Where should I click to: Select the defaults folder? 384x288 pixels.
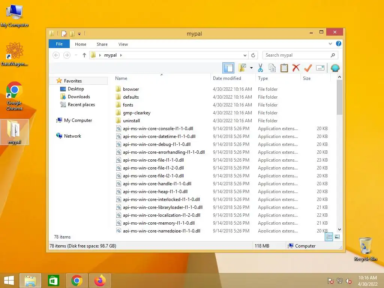(131, 97)
